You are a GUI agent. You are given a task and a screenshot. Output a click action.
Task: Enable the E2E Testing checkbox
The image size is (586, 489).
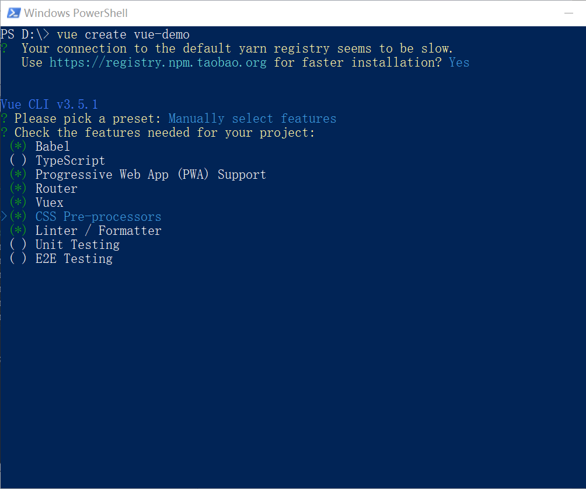pos(18,259)
